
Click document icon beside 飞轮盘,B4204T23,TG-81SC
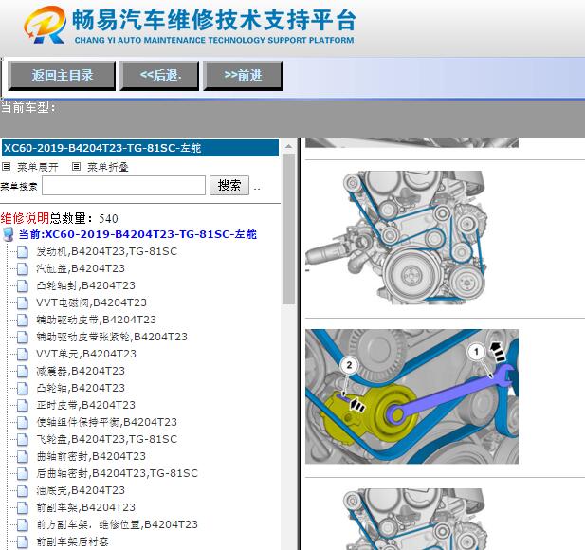[x=23, y=440]
